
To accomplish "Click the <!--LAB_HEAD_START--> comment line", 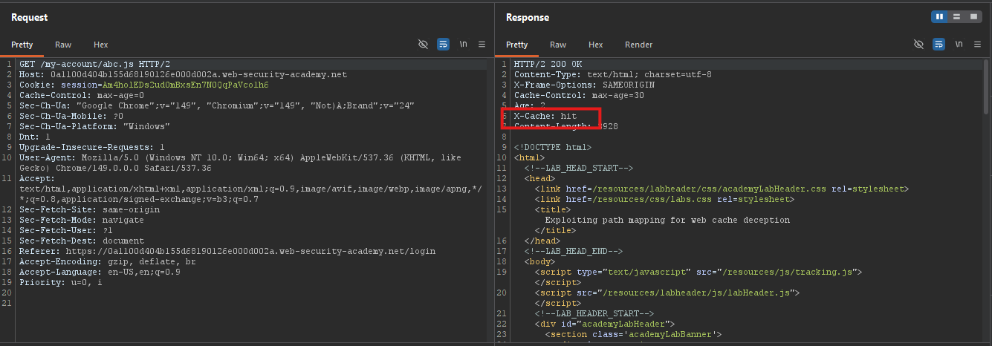I will (x=579, y=169).
